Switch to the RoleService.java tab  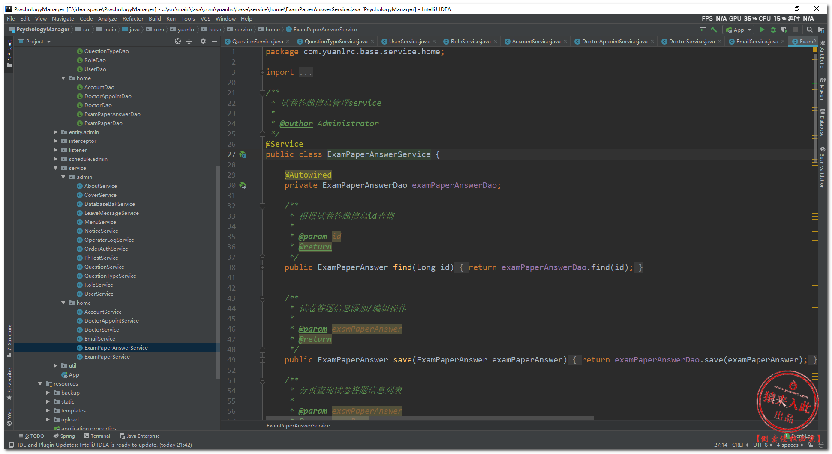pyautogui.click(x=470, y=42)
